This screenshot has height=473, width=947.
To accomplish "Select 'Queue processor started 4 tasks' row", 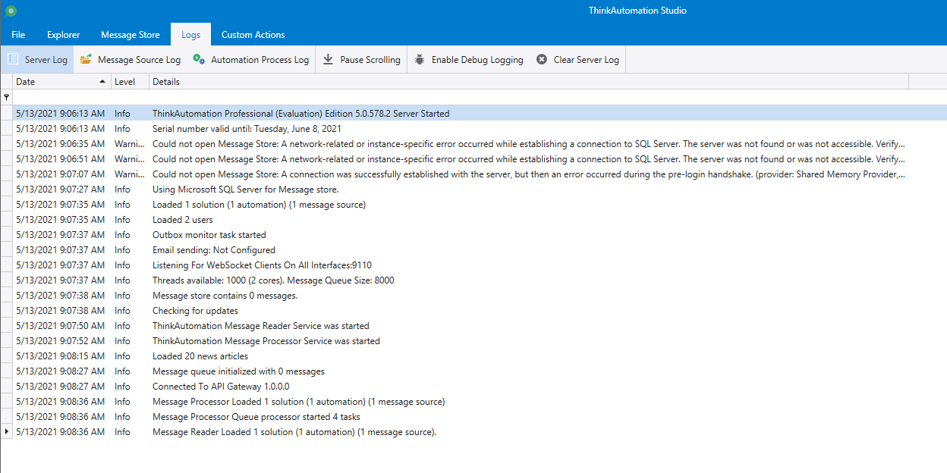I will [x=473, y=416].
